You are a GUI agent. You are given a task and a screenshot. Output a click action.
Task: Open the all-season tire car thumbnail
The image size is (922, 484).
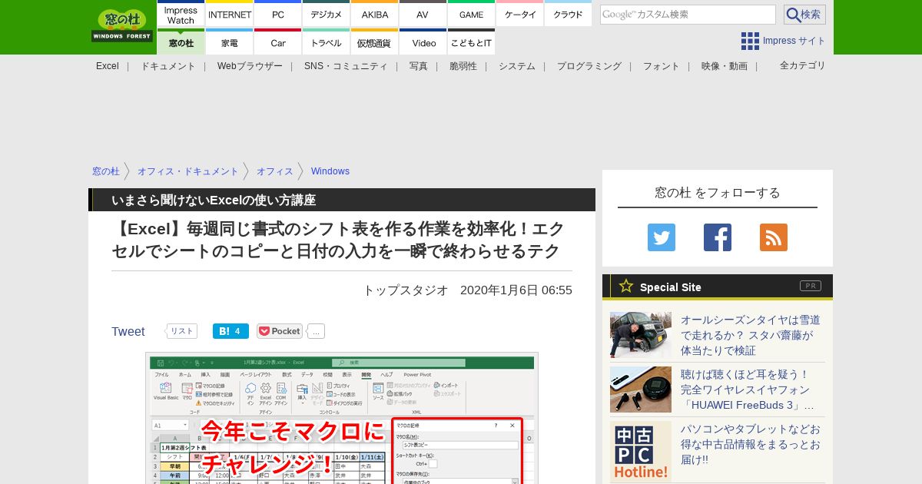[641, 335]
